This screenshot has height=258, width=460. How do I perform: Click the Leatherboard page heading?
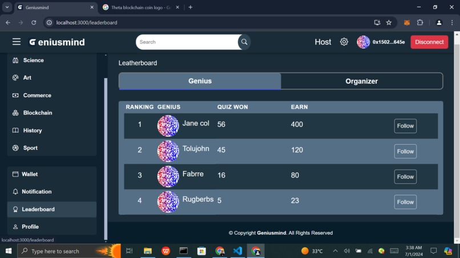coord(138,63)
